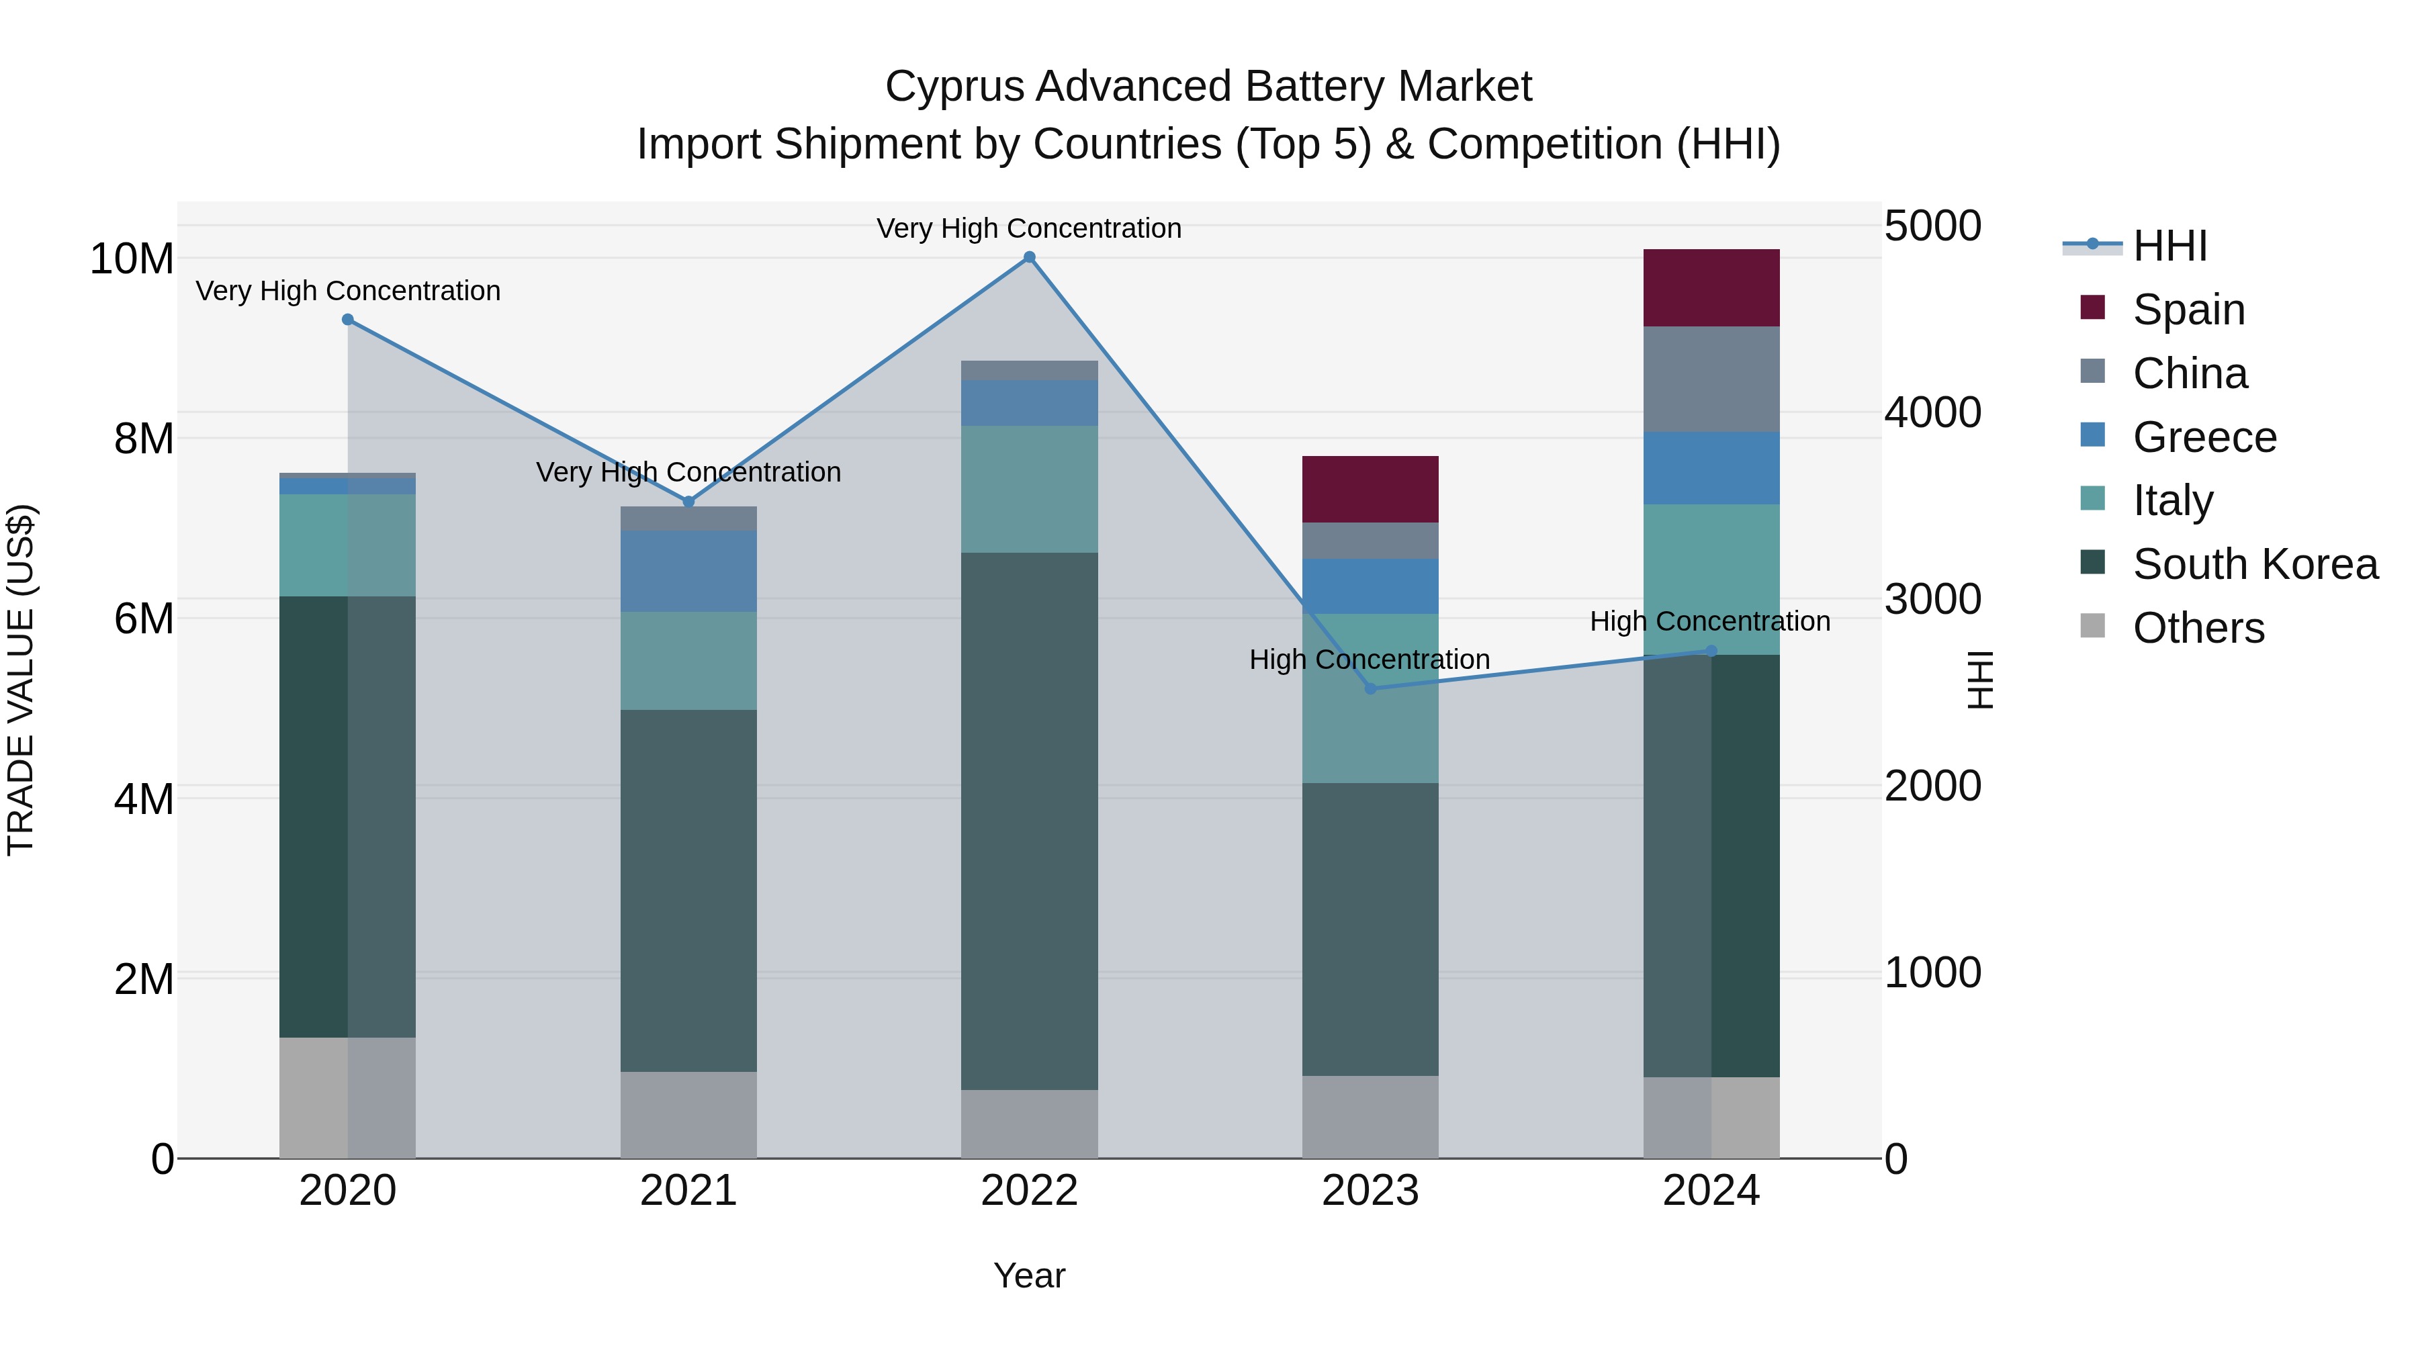Click the 'Year' x-axis title
This screenshot has height=1360, width=2418.
point(1030,1275)
